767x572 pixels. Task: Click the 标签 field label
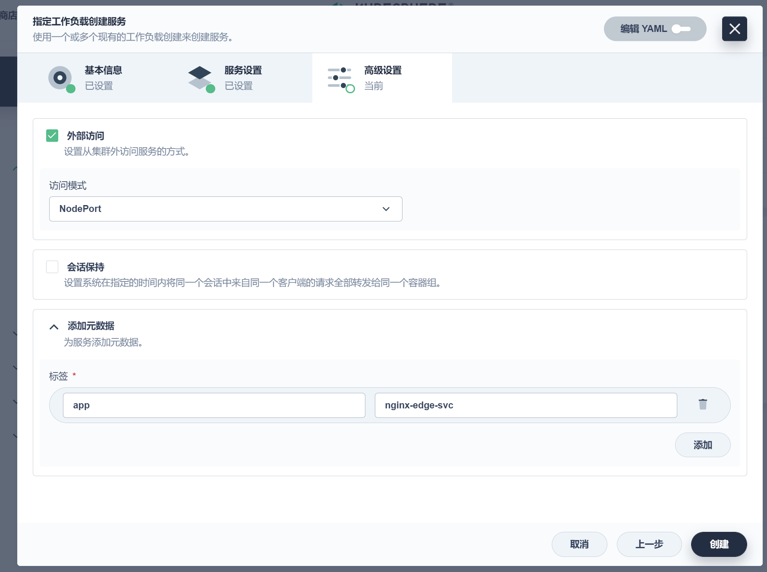pyautogui.click(x=58, y=376)
